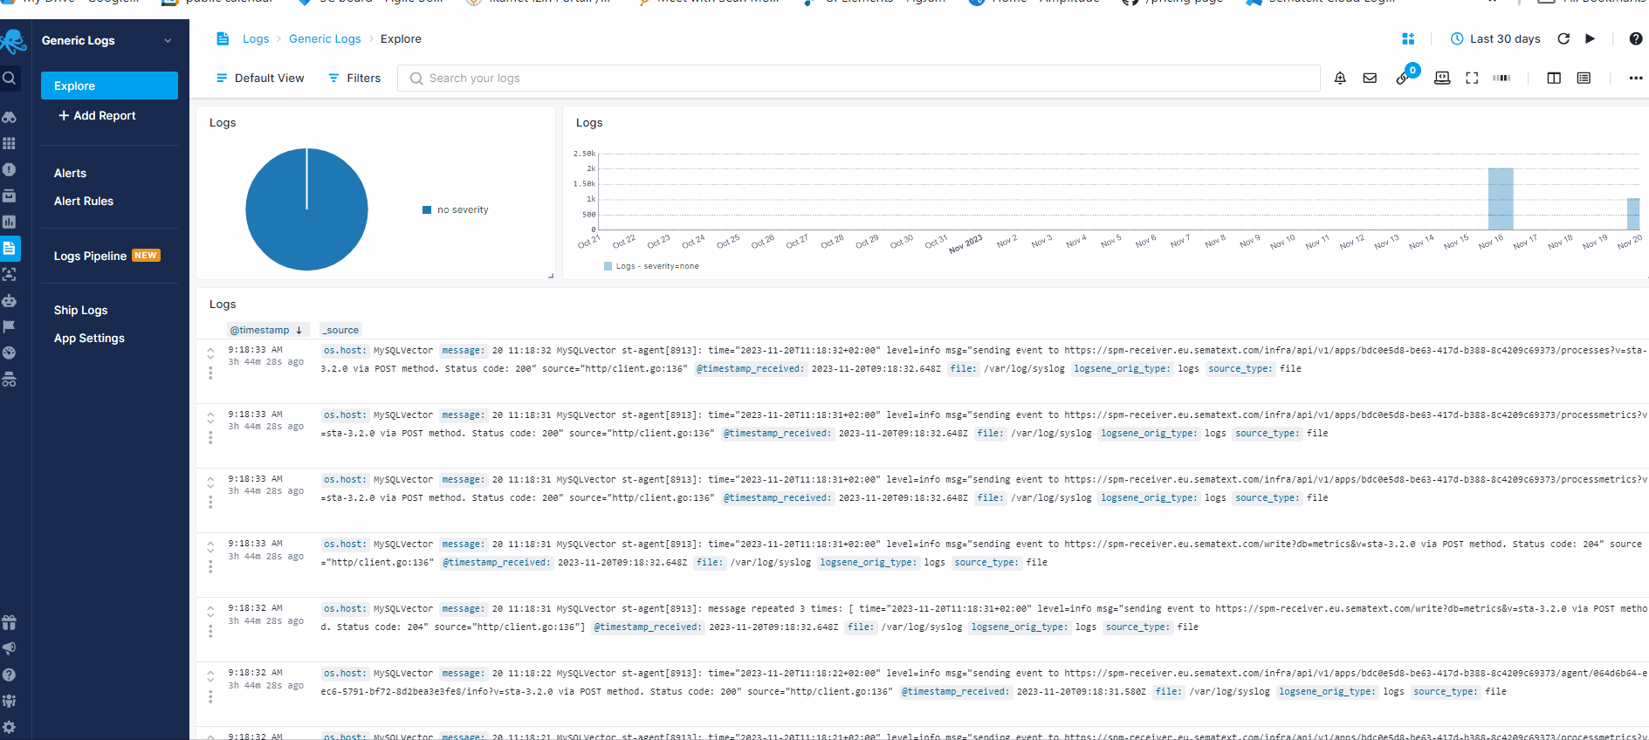Open the apps grid icon in sidebar
This screenshot has height=740, width=1649.
tap(9, 143)
